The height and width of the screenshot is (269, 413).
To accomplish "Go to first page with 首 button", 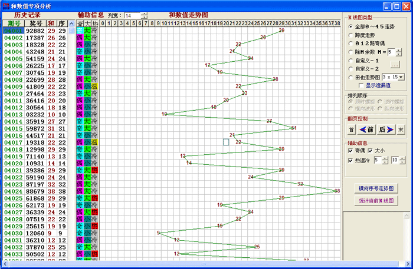I will coord(351,129).
